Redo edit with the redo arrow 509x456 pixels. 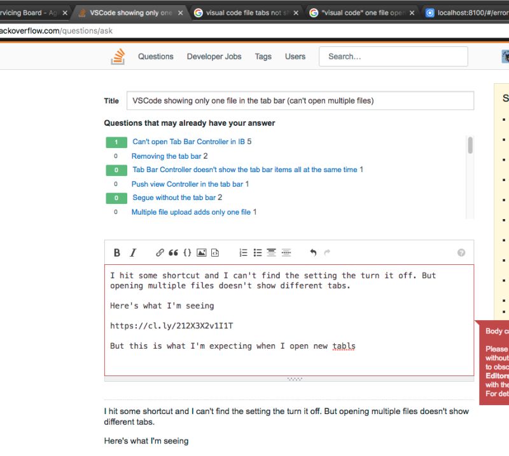(x=327, y=252)
